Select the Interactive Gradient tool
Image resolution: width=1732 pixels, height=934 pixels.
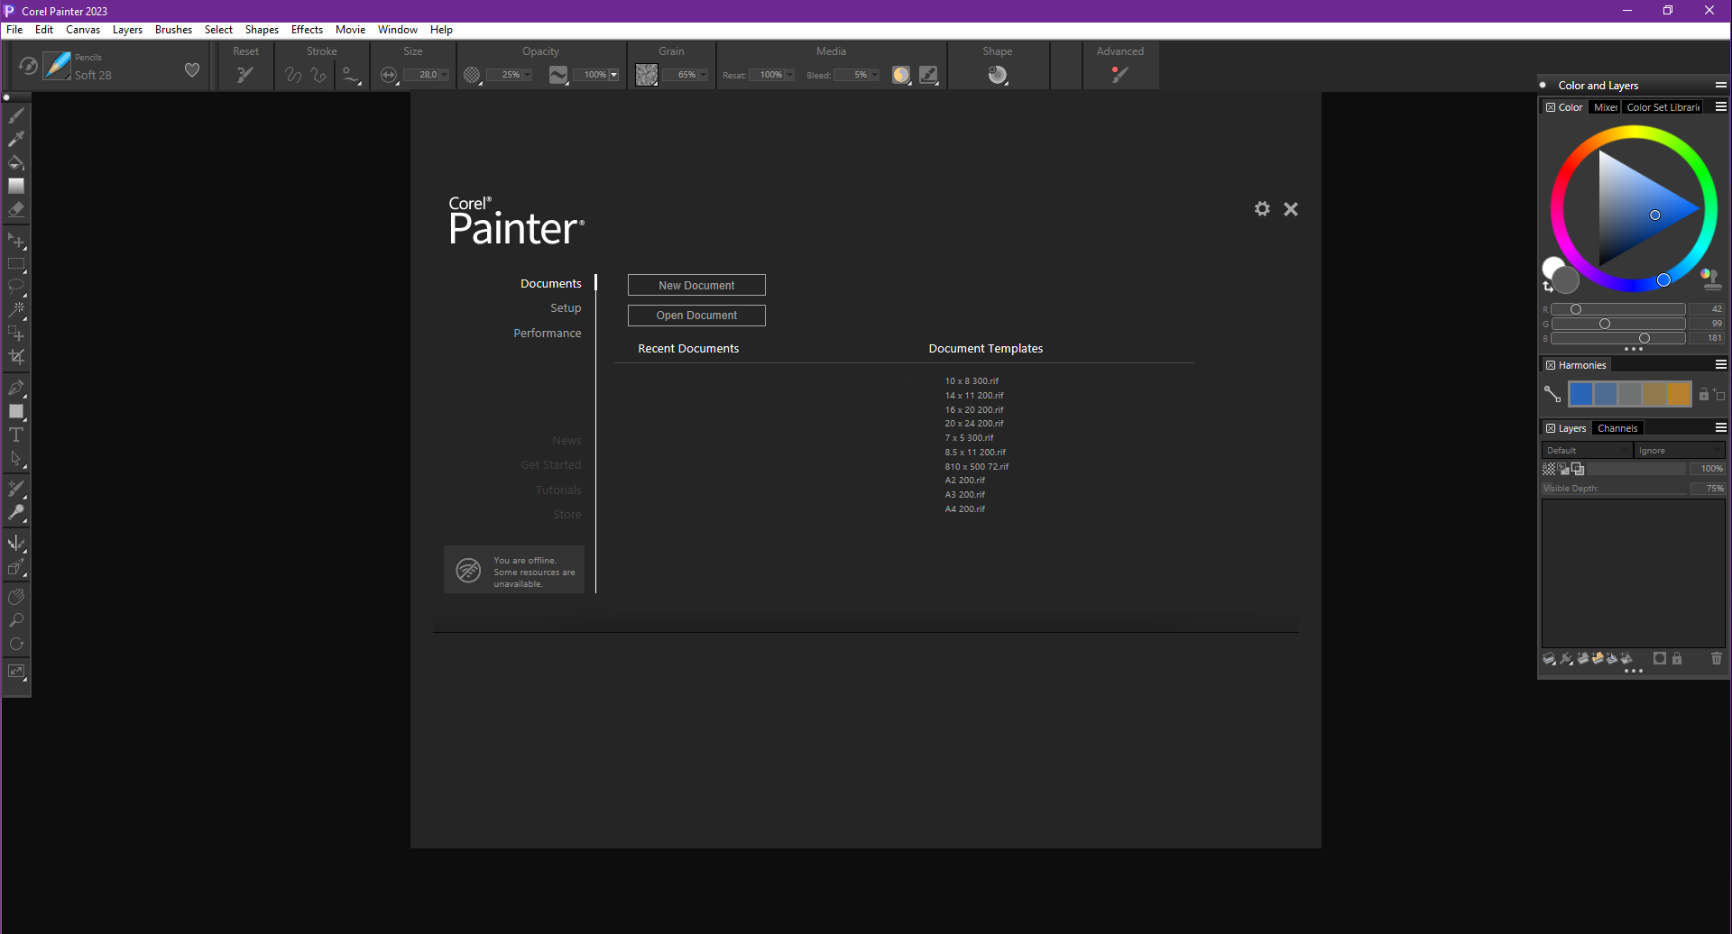(16, 186)
